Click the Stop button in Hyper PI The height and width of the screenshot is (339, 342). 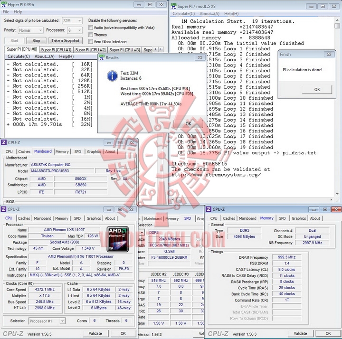[36, 40]
